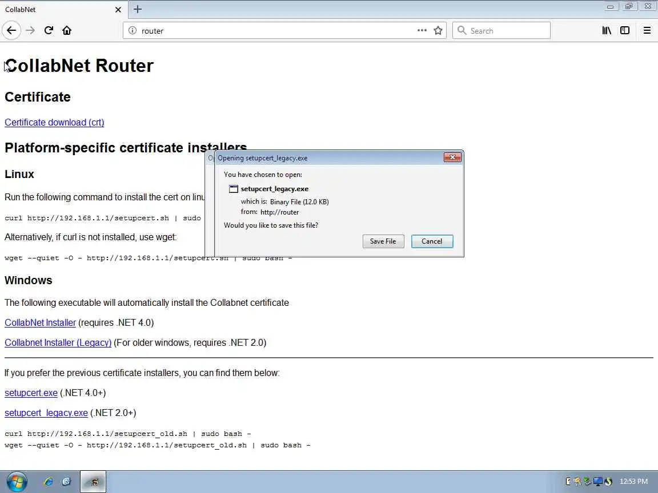Minimize the browser window
Screen dimensions: 658x493
610,6
